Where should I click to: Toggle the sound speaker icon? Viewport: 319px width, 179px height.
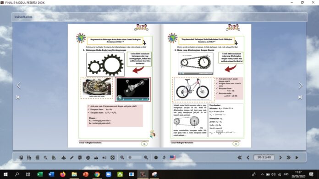(x=104, y=157)
